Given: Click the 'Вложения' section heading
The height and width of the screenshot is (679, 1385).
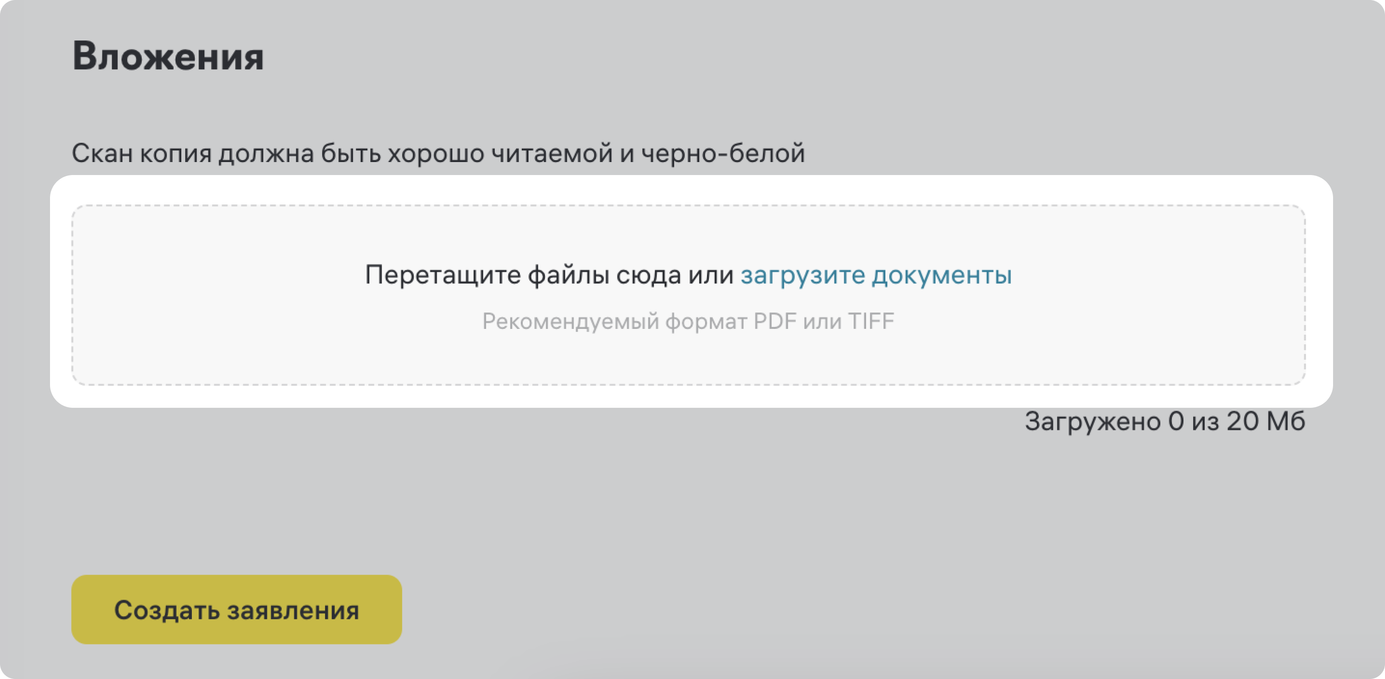Looking at the screenshot, I should (168, 56).
